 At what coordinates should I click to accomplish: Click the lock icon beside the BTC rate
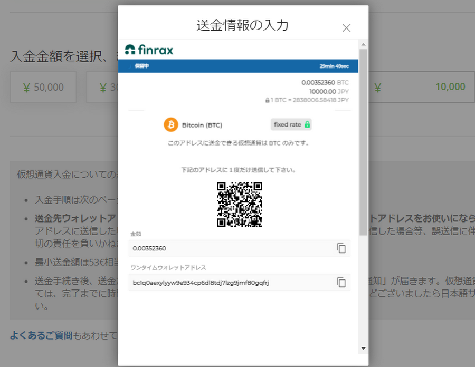pos(267,100)
